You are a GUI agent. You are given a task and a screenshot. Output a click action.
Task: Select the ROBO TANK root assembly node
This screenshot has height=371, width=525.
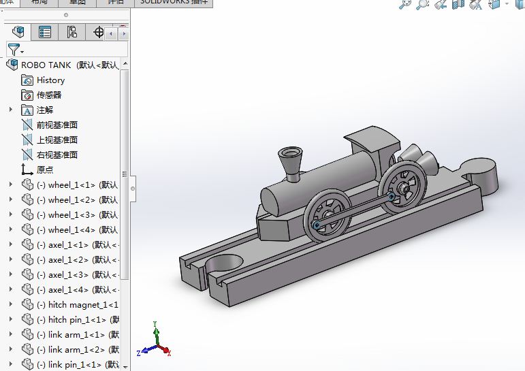[62, 65]
